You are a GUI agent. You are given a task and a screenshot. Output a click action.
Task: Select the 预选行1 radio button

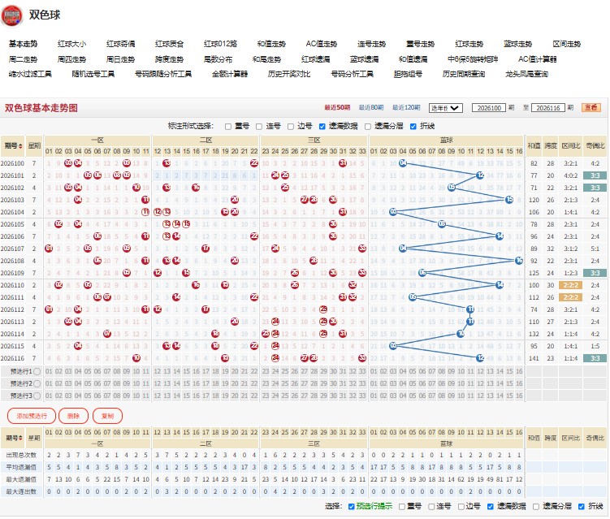click(x=37, y=371)
